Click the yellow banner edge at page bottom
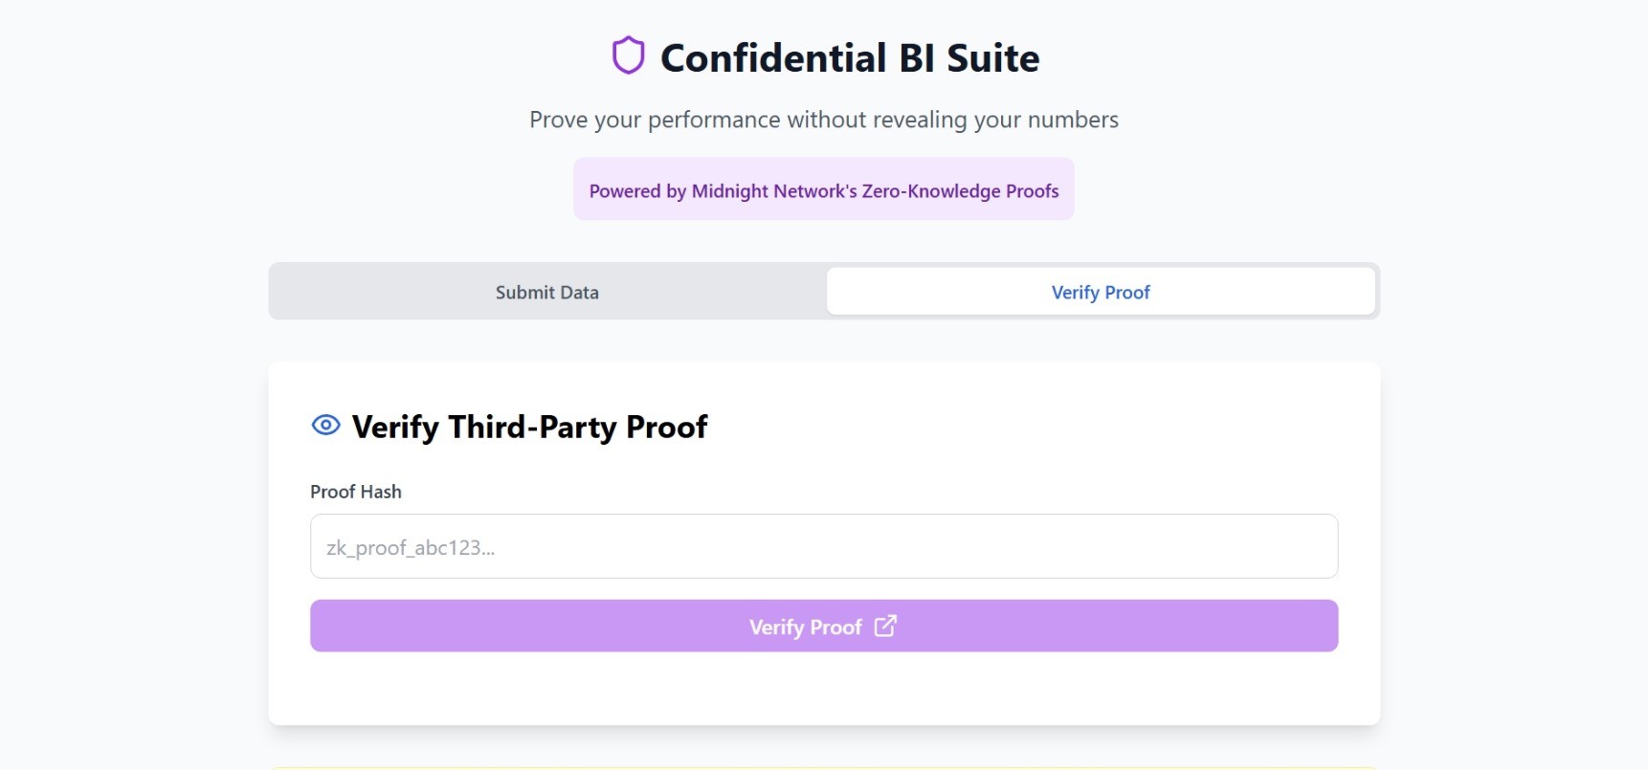Image resolution: width=1648 pixels, height=770 pixels. (823, 767)
